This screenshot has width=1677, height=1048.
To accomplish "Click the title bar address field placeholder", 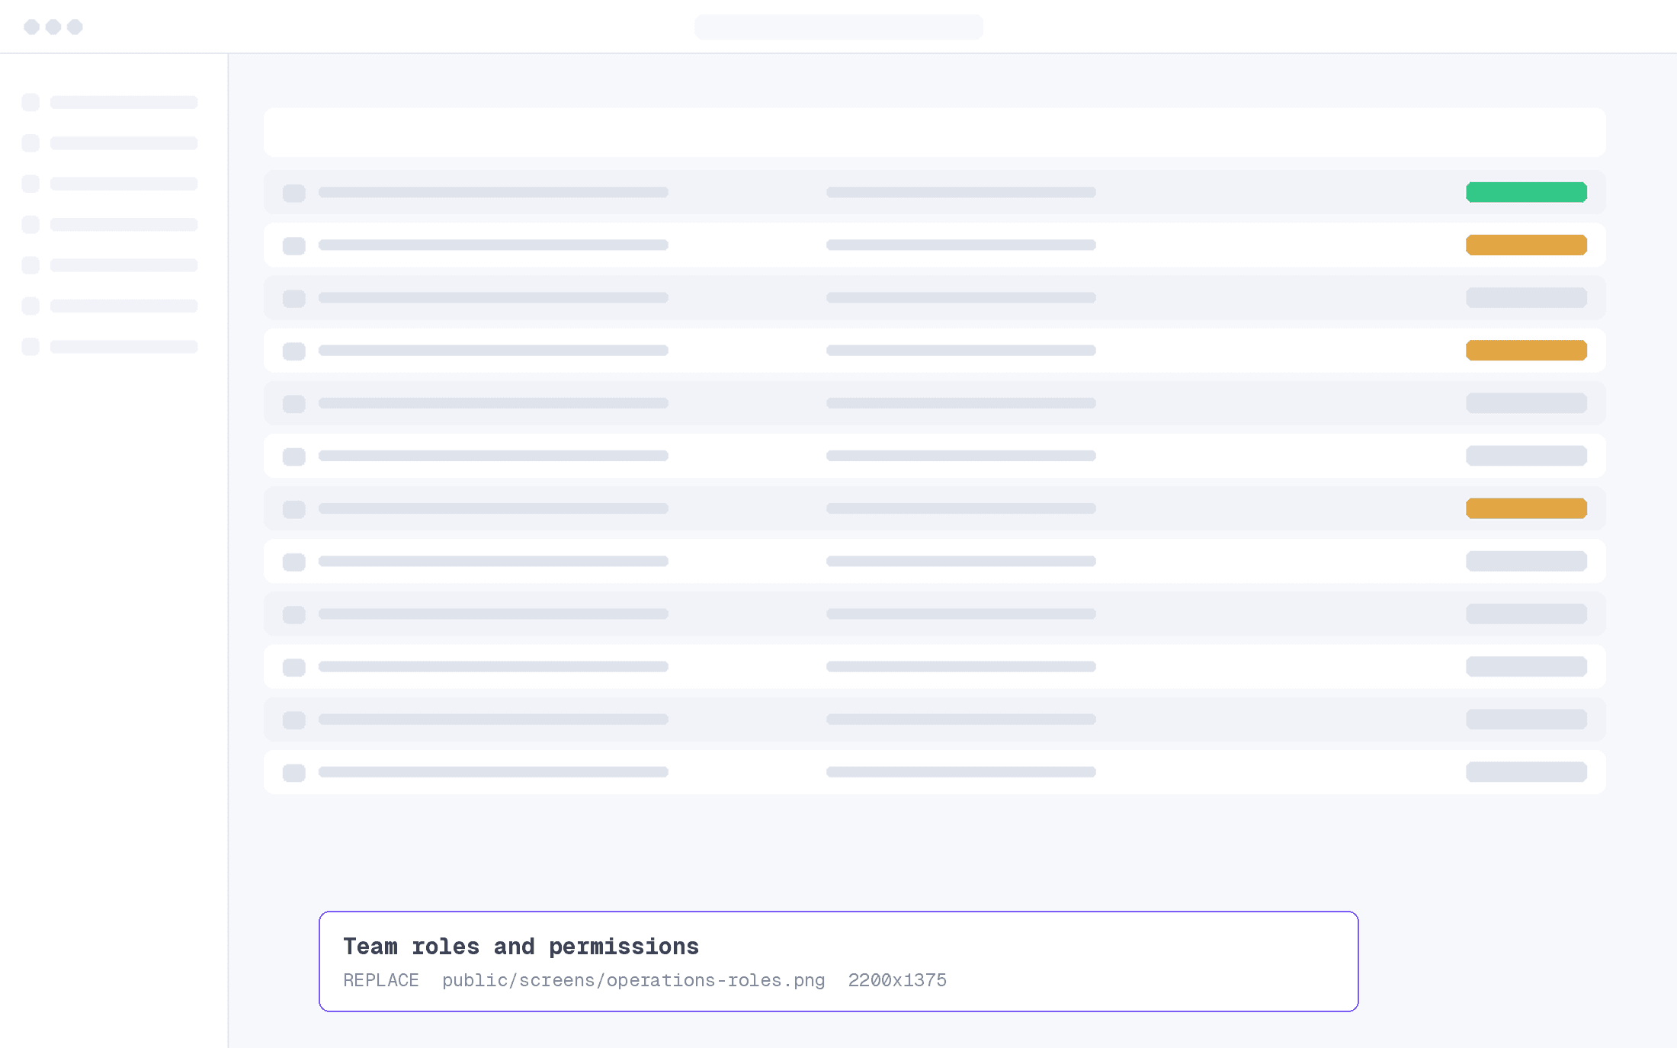I will click(x=838, y=27).
